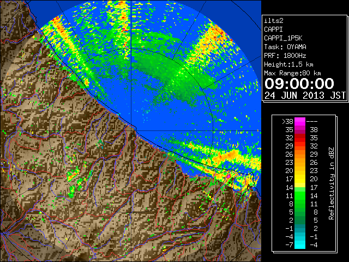Click the 'ilts2' label in info box

coord(274,21)
